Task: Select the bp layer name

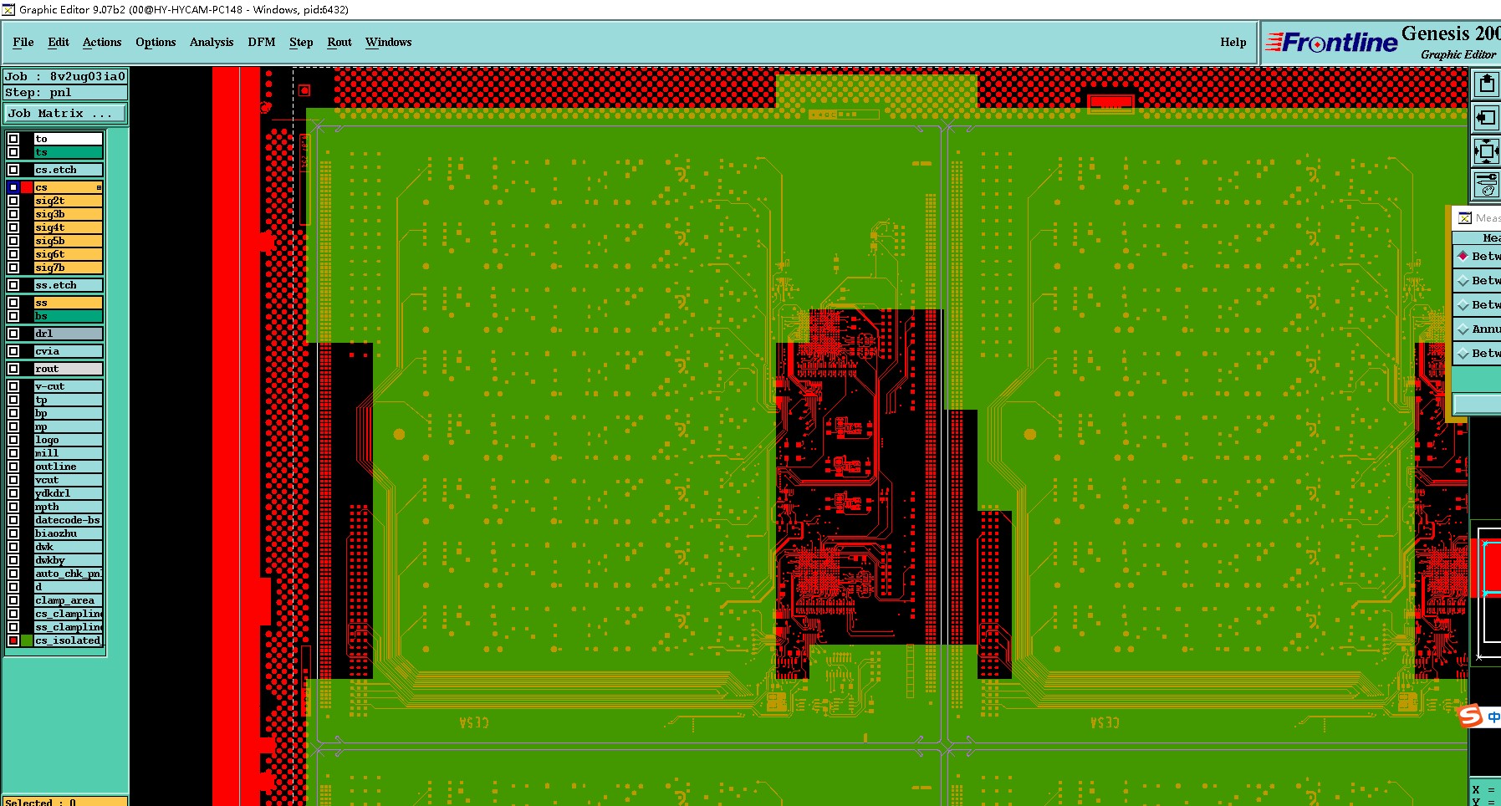Action: [x=68, y=413]
